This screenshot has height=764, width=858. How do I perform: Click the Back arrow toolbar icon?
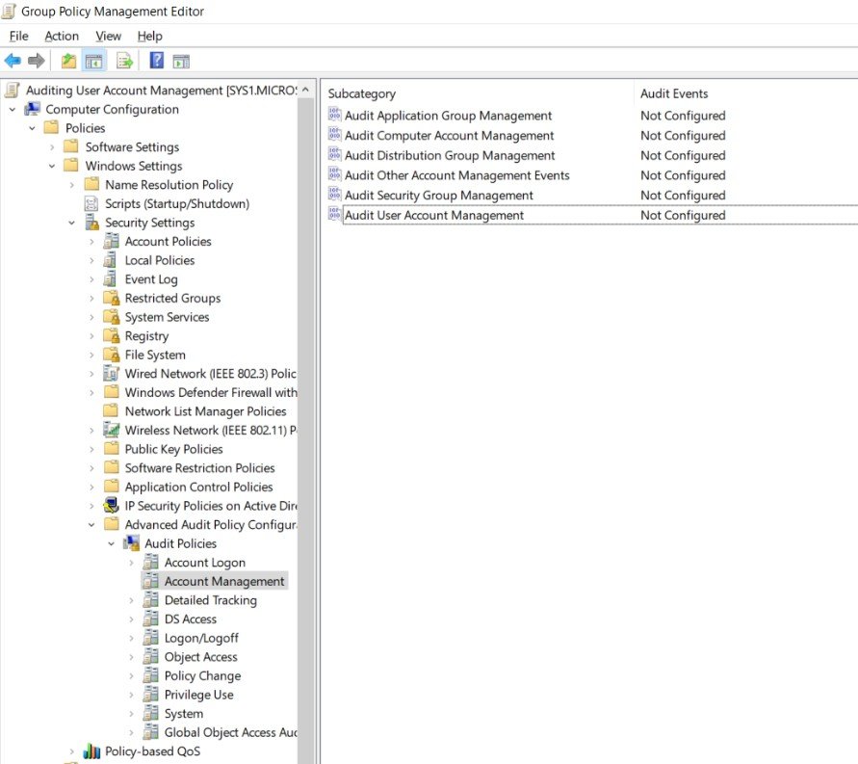tap(13, 61)
